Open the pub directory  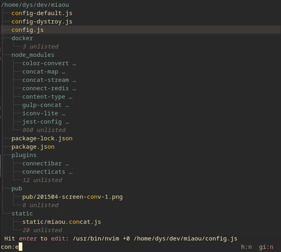click(17, 188)
